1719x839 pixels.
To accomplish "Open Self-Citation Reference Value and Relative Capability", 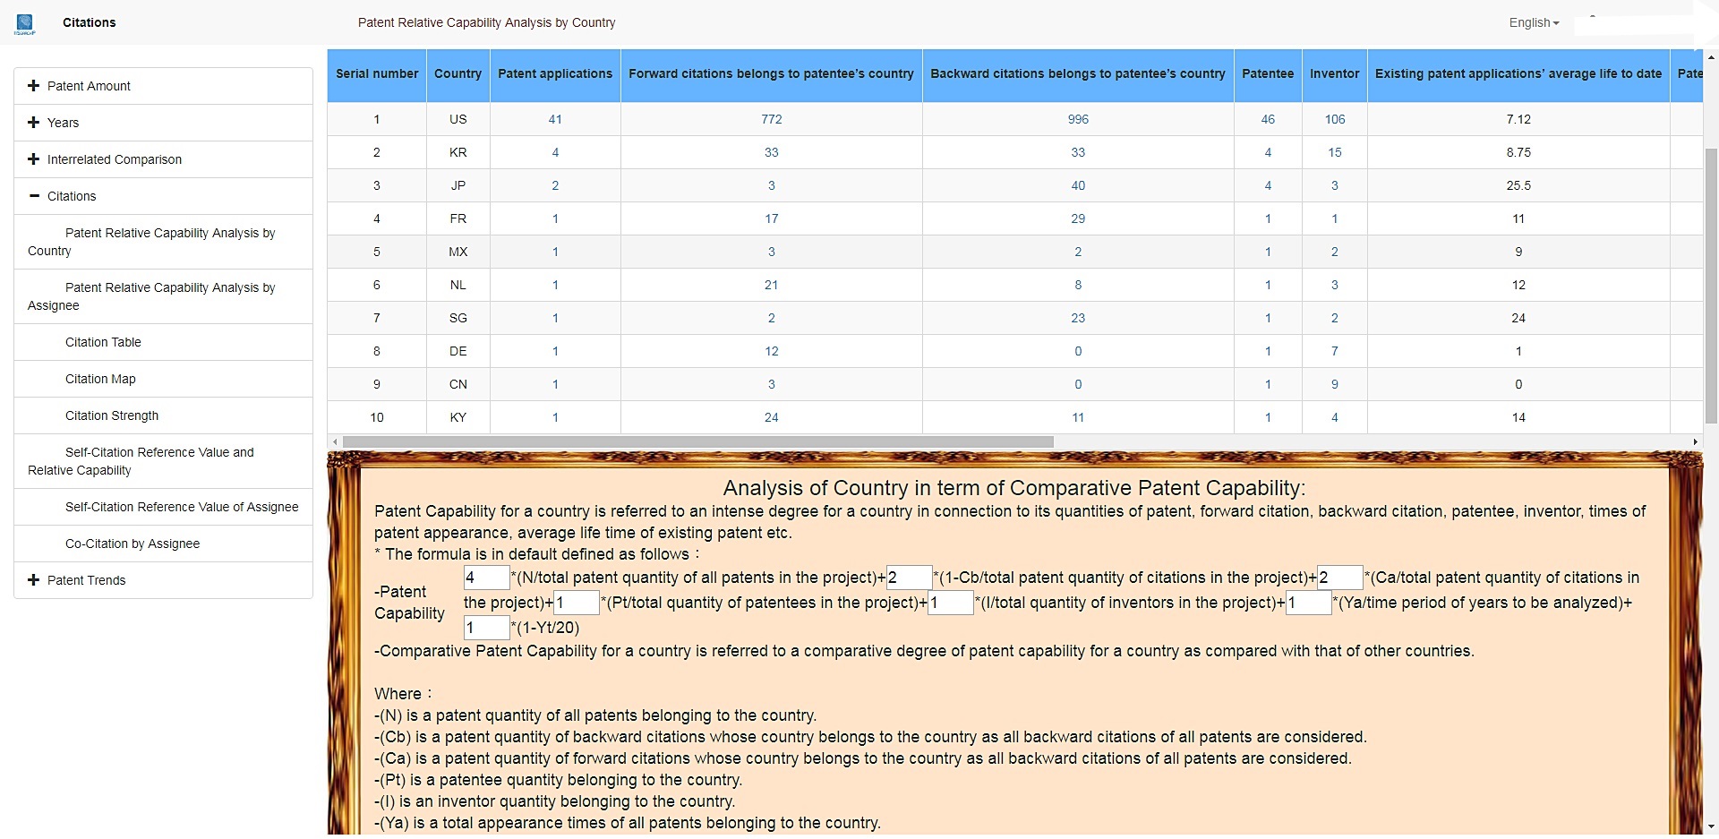I will coord(163,461).
